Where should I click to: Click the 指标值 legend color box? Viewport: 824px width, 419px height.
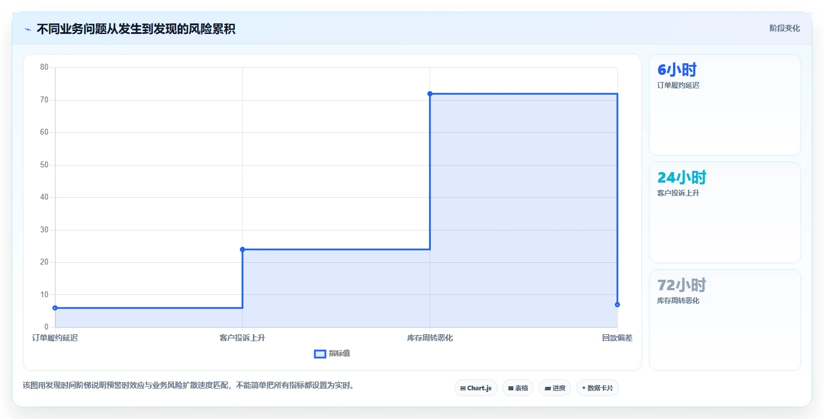click(320, 354)
